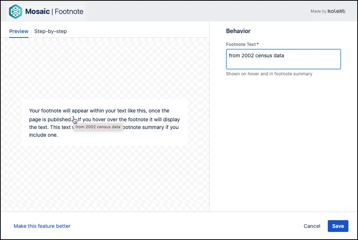Click into the Footnote Text field
This screenshot has height=240, width=358.
[284, 59]
